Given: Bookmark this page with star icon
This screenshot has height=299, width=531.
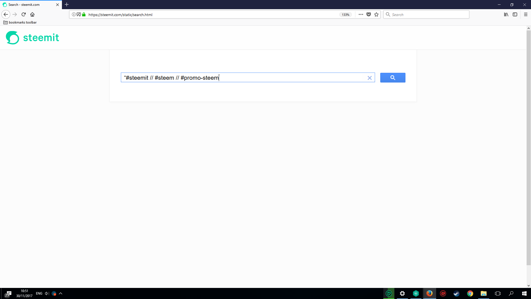Looking at the screenshot, I should pos(376,14).
